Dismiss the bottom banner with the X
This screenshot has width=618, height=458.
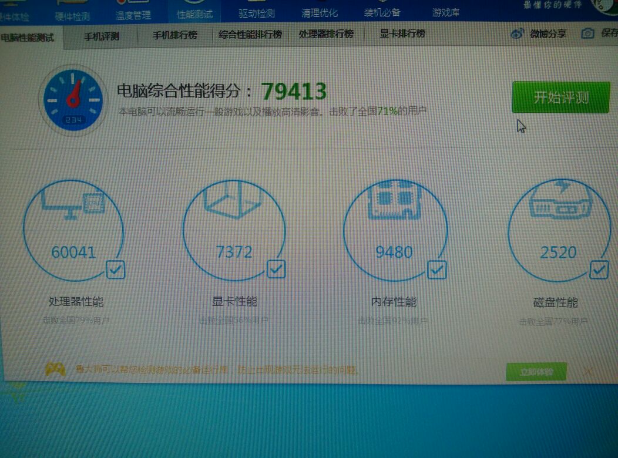[587, 372]
